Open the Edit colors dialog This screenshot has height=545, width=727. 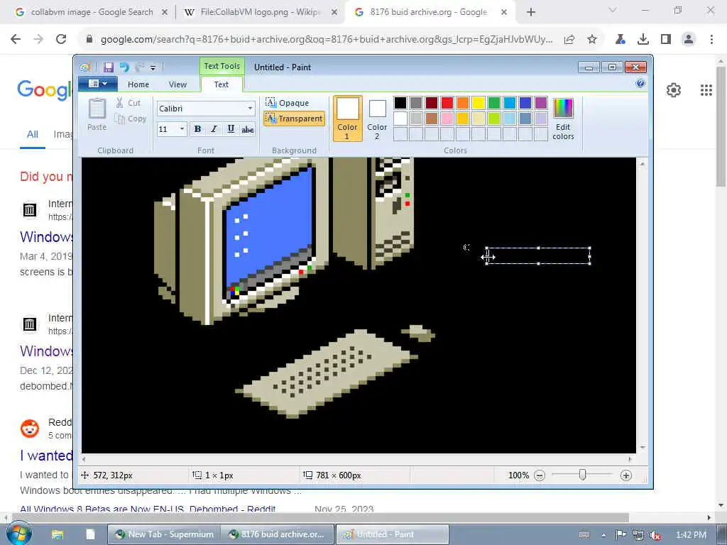(x=563, y=119)
